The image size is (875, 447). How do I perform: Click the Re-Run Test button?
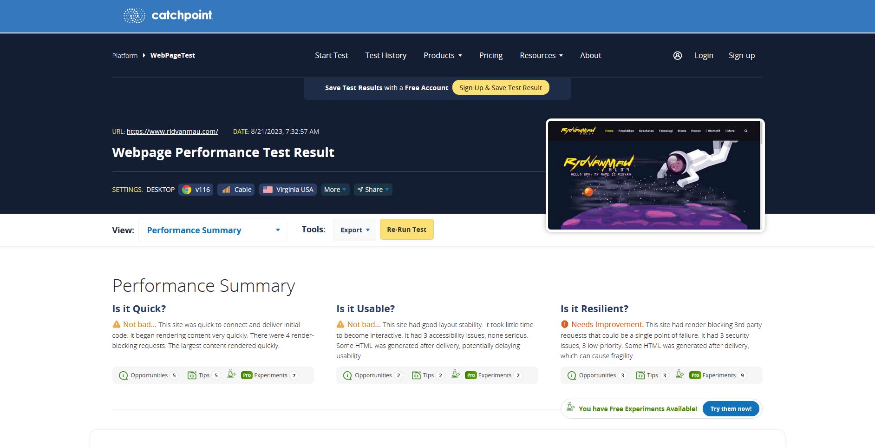pyautogui.click(x=407, y=230)
